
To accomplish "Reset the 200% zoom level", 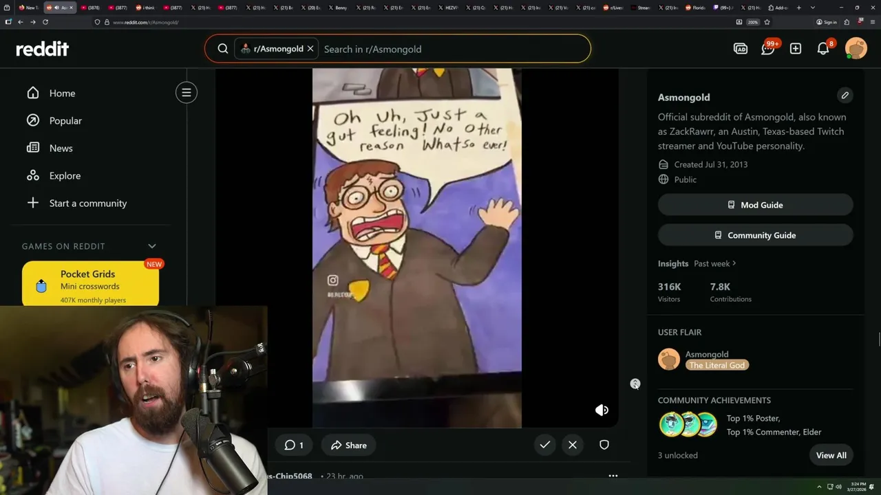I will pyautogui.click(x=753, y=22).
